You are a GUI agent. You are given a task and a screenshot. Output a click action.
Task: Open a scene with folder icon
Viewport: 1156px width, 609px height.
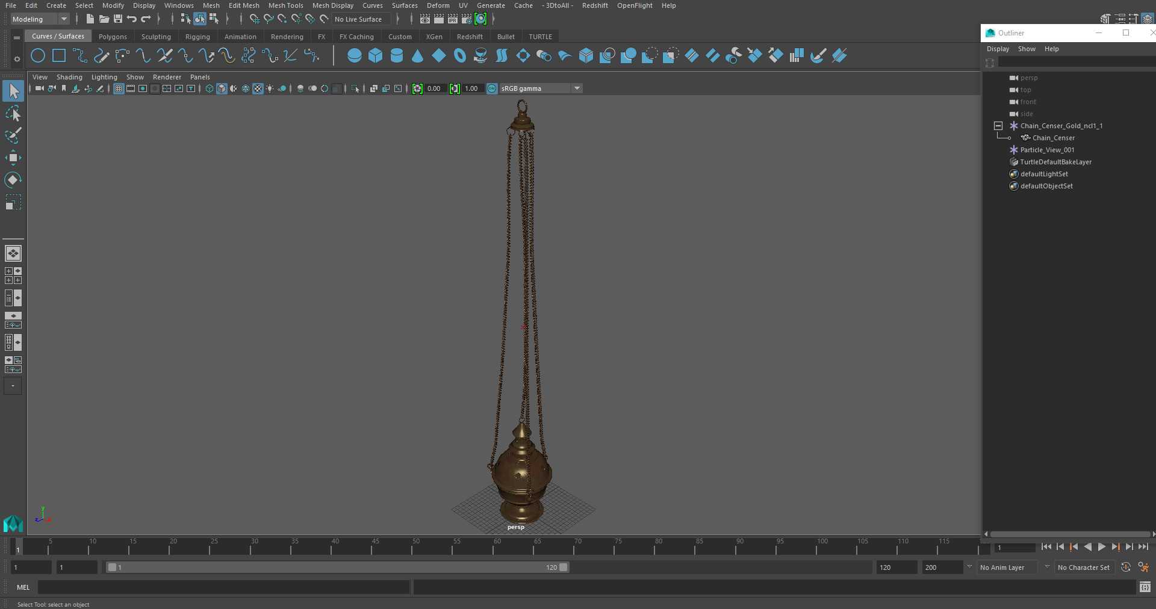(104, 19)
